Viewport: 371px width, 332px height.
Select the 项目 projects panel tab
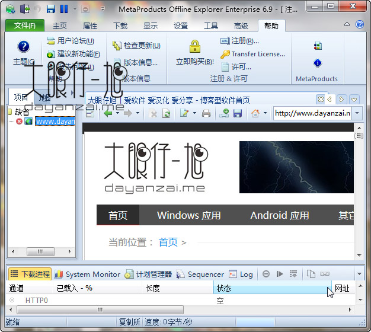click(x=21, y=97)
